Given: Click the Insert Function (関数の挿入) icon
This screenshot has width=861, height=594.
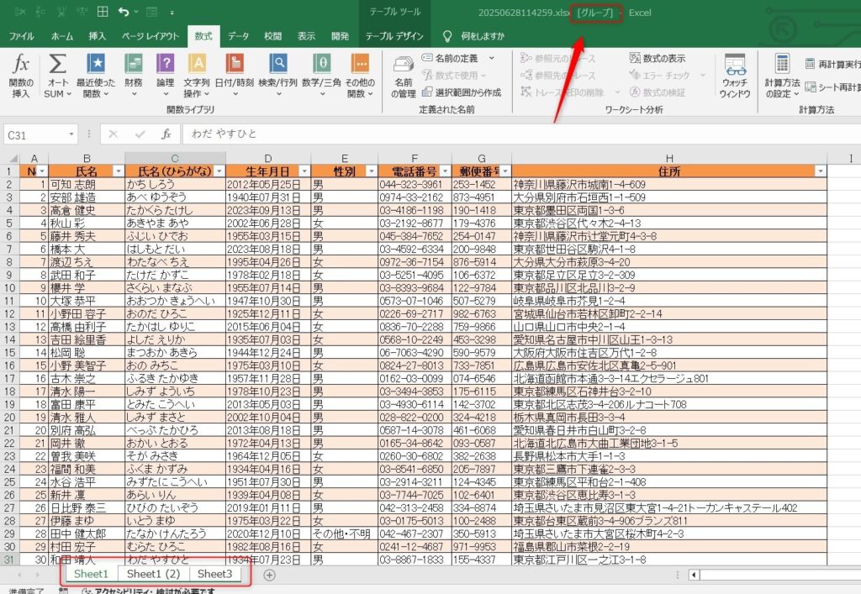Looking at the screenshot, I should pyautogui.click(x=21, y=75).
